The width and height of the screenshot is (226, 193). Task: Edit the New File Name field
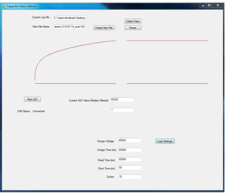click(x=70, y=27)
